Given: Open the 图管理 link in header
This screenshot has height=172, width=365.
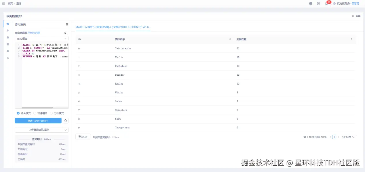Looking at the screenshot, I should pyautogui.click(x=356, y=3).
